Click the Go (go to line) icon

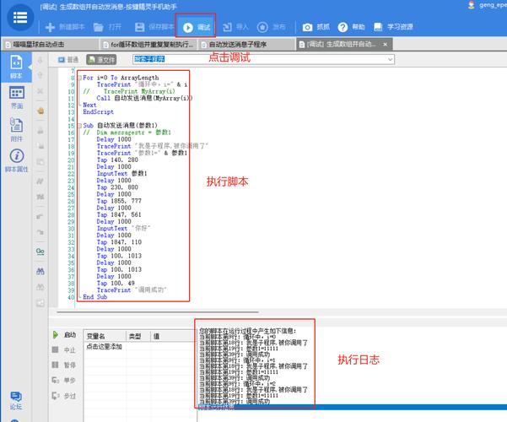(40, 252)
